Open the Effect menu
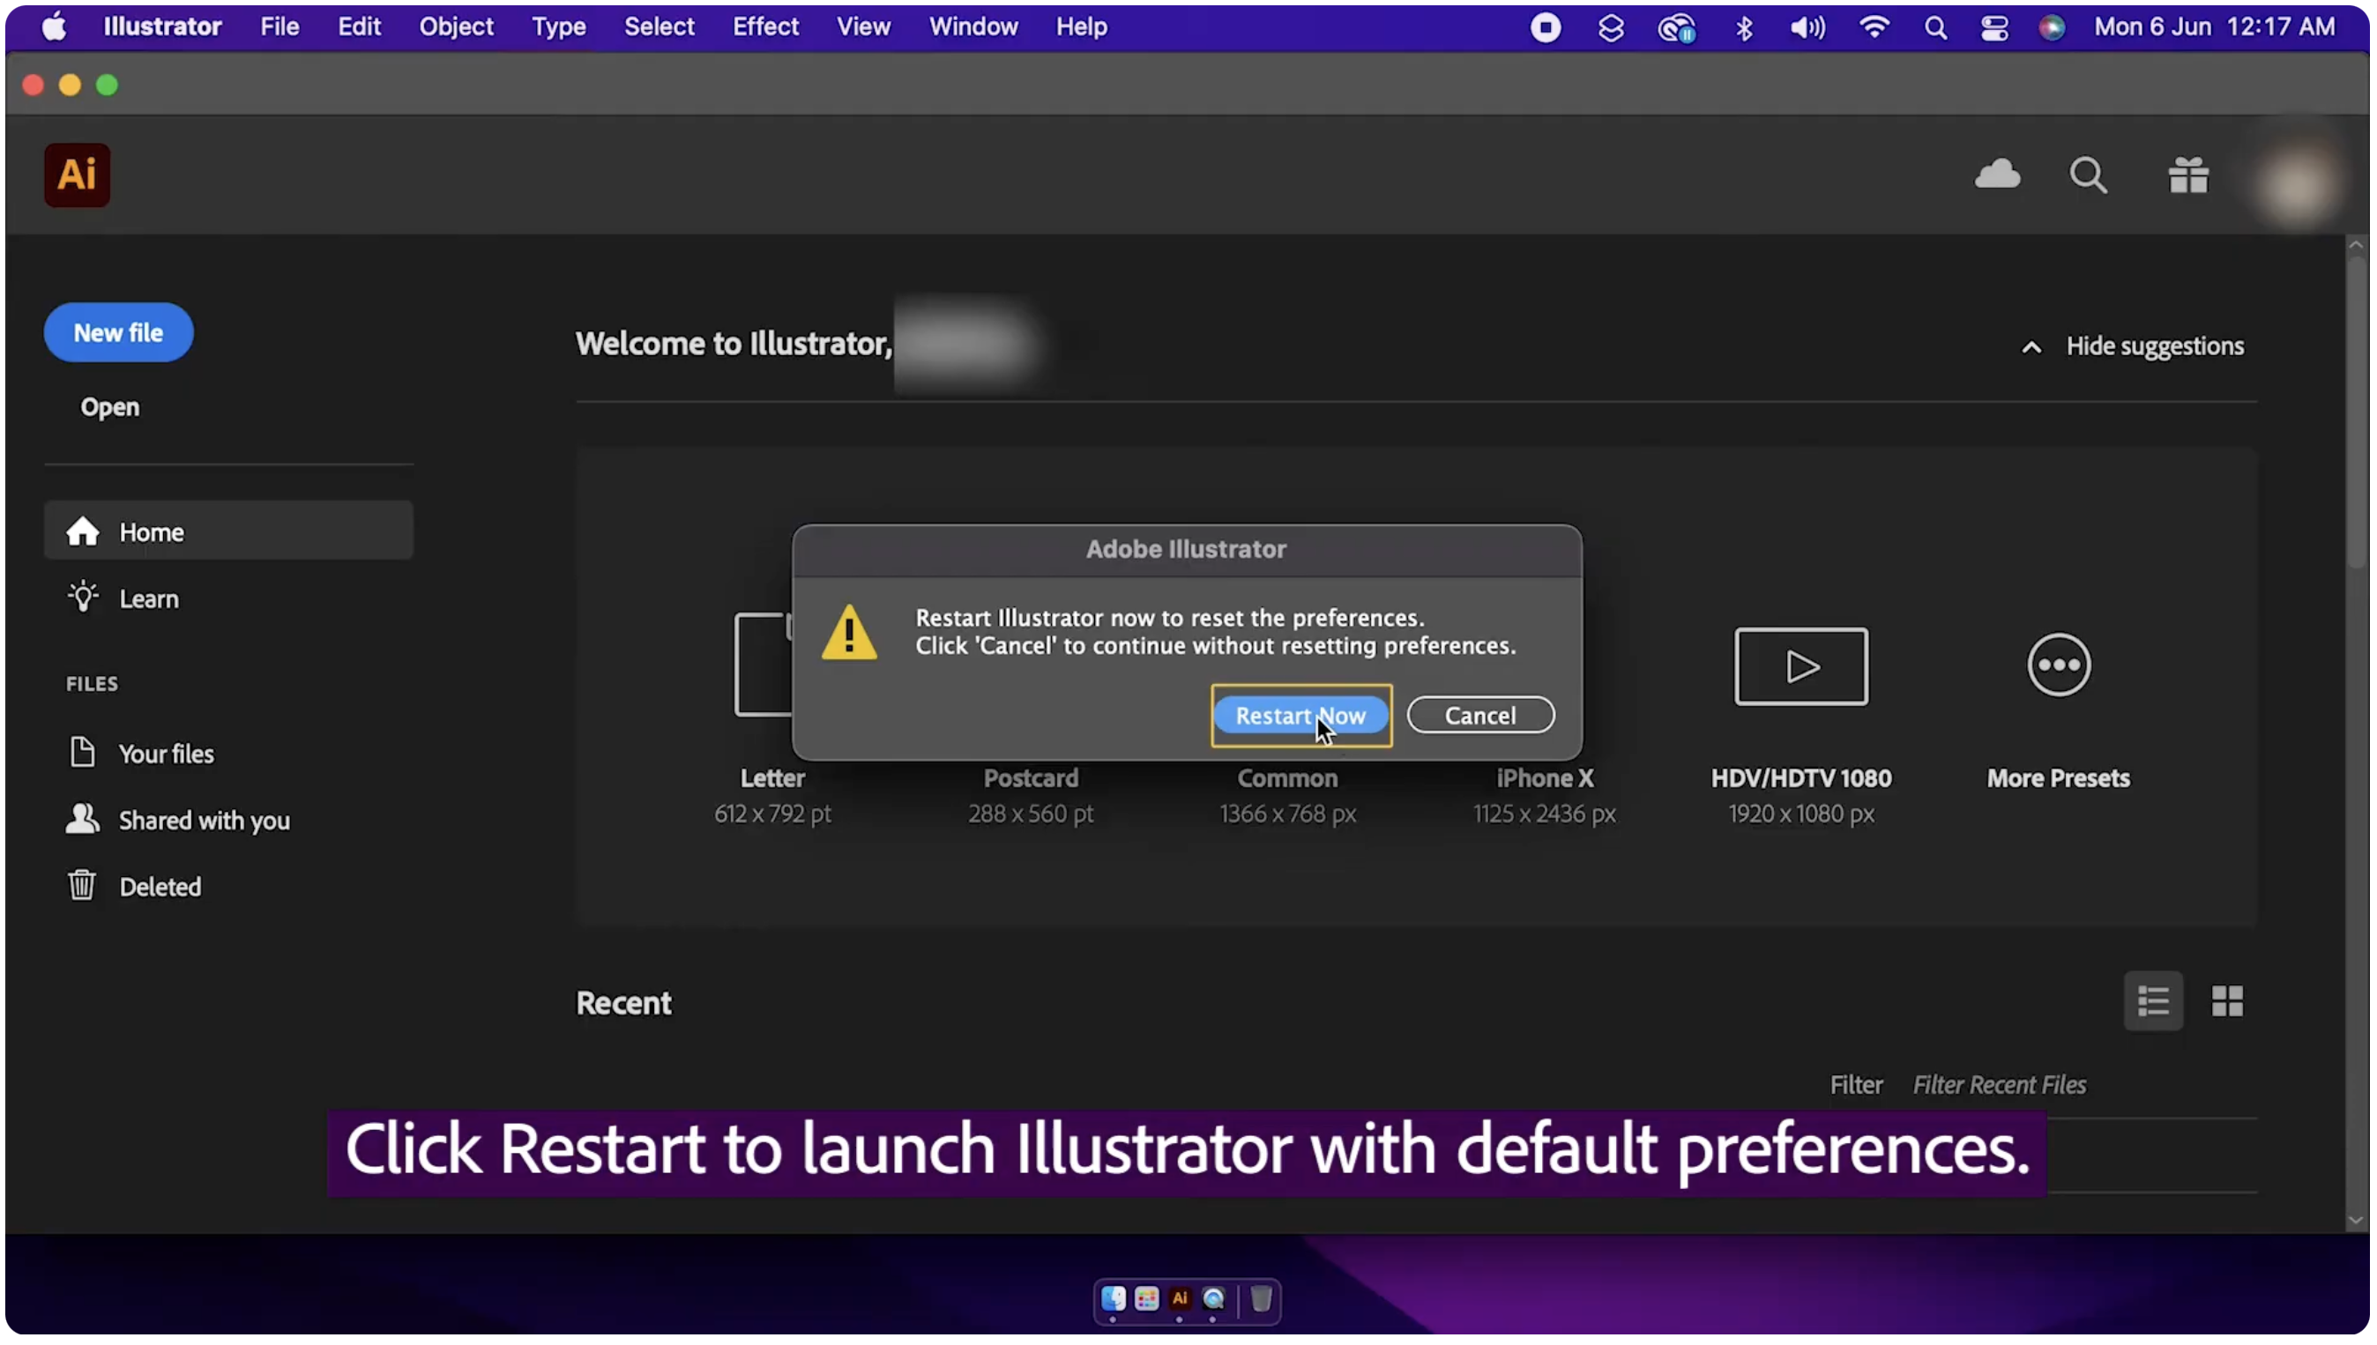Image resolution: width=2377 pixels, height=1345 pixels. point(765,26)
